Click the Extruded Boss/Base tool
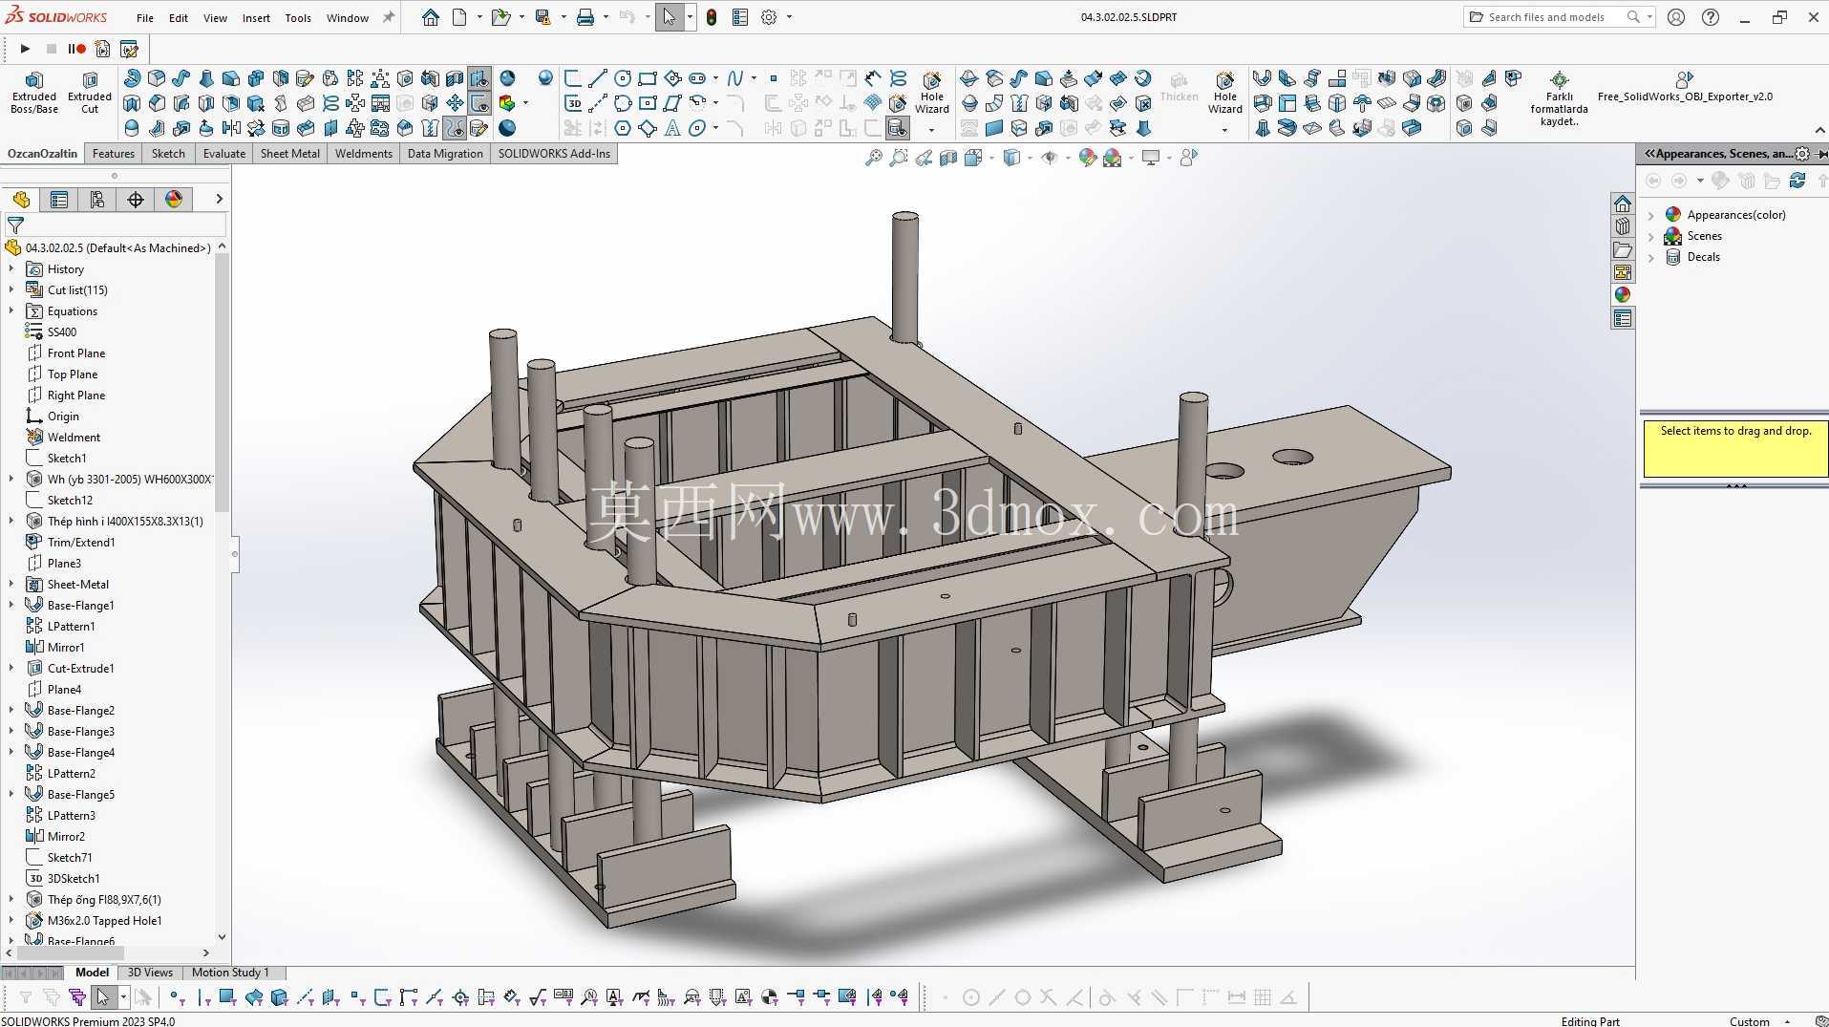The width and height of the screenshot is (1829, 1027). coord(34,93)
